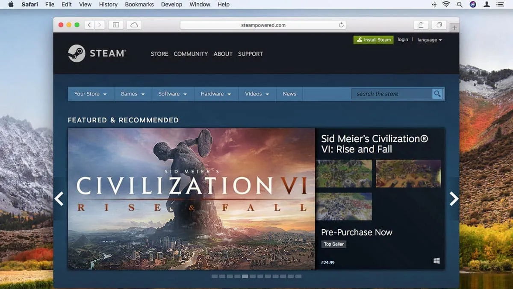Expand the Videos dropdown

257,94
